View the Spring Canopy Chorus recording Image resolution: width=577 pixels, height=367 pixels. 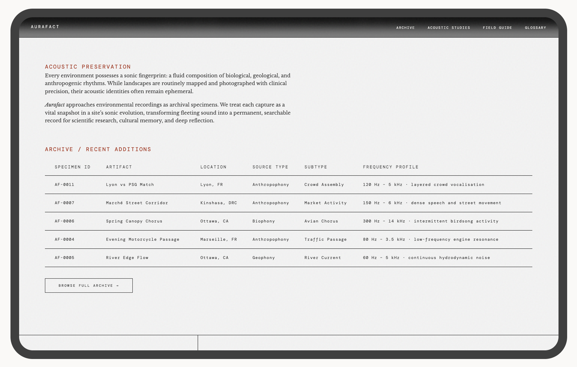tap(134, 221)
